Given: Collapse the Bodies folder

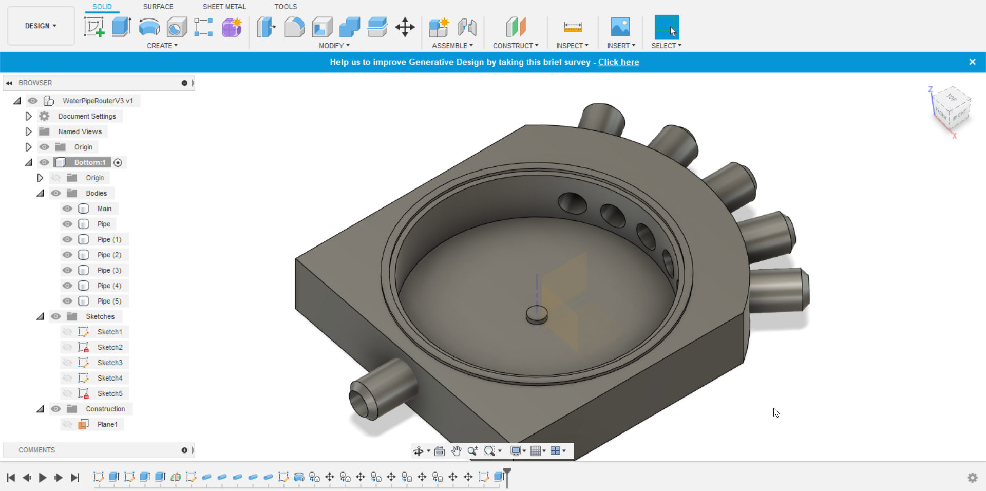Looking at the screenshot, I should click(x=40, y=193).
